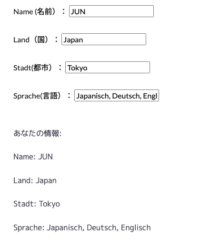
Task: Click the colon after the Sprache(言語) label
Action: coord(69,96)
